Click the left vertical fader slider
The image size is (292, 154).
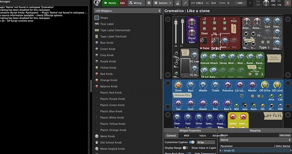(x=176, y=32)
